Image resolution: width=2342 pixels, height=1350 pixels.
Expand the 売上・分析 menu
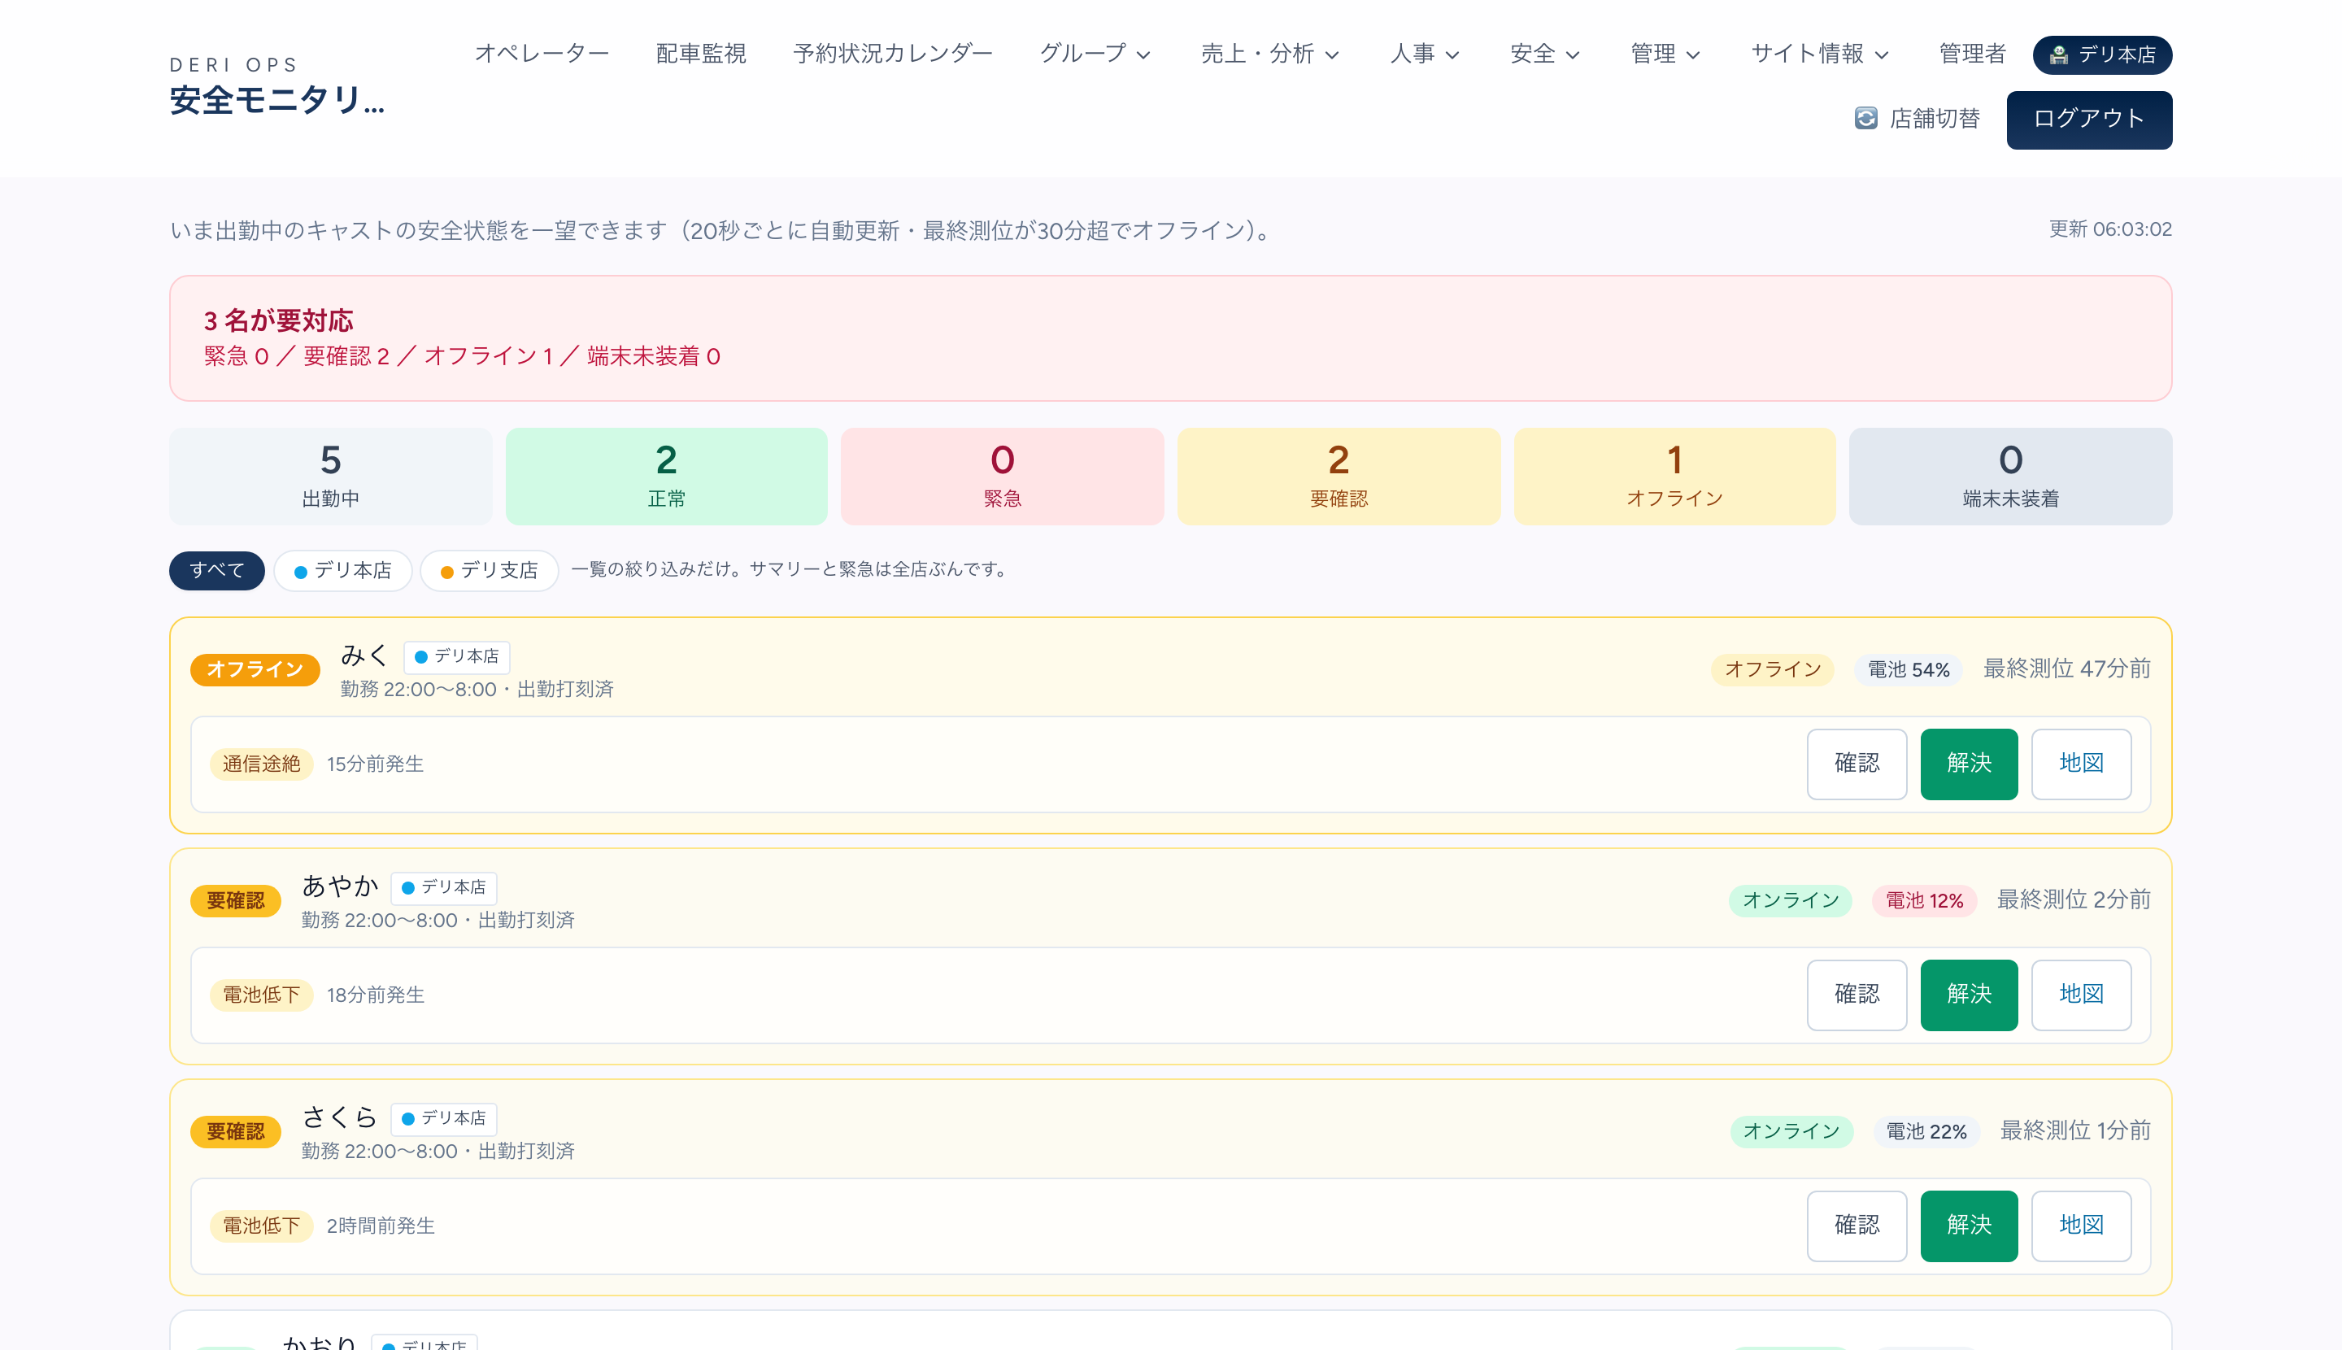coord(1269,54)
